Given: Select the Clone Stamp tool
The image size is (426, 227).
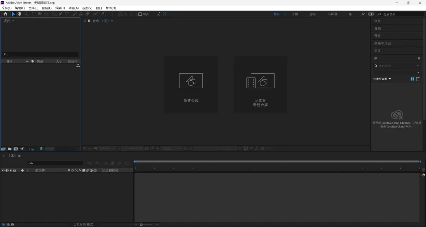Looking at the screenshot, I should (x=81, y=14).
